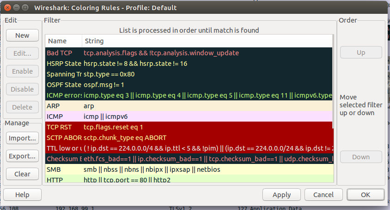The height and width of the screenshot is (210, 390).
Task: Cancel the Coloring Rules dialog
Action: pos(323,195)
